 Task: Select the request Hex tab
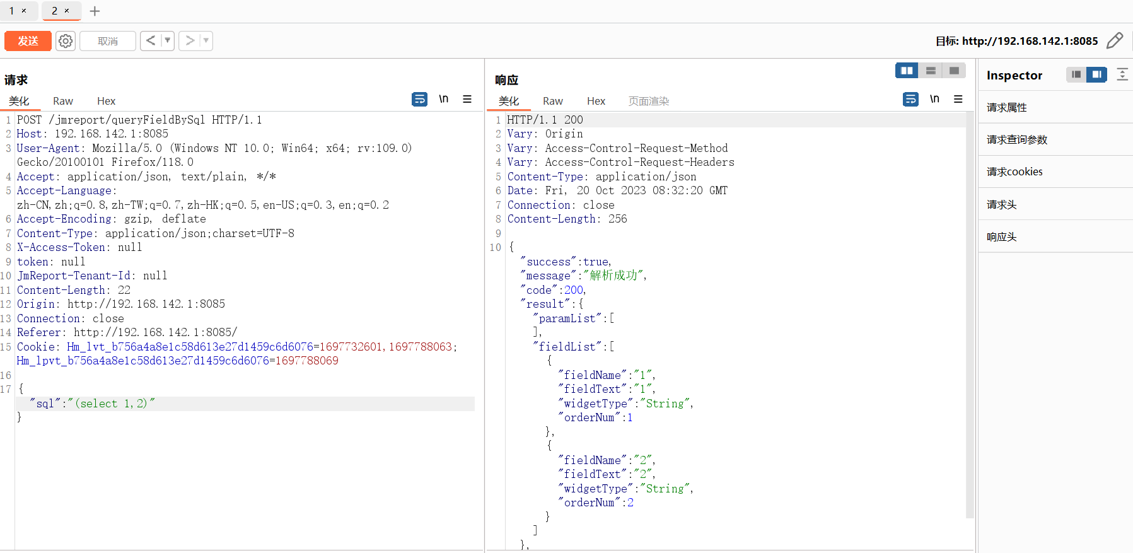coord(106,101)
